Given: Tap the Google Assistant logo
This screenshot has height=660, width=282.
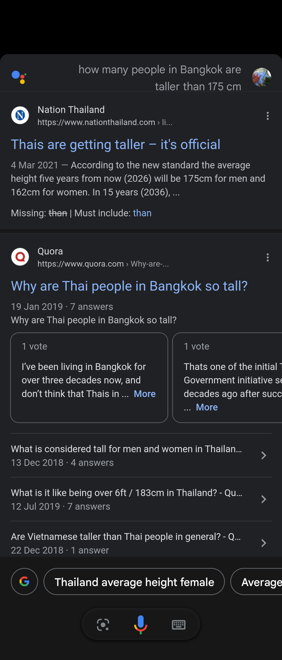Looking at the screenshot, I should 19,77.
